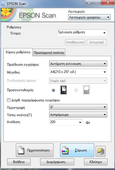Open the file save settings folder icon
Image resolution: width=115 pixels, height=170 pixels.
[x=101, y=151]
